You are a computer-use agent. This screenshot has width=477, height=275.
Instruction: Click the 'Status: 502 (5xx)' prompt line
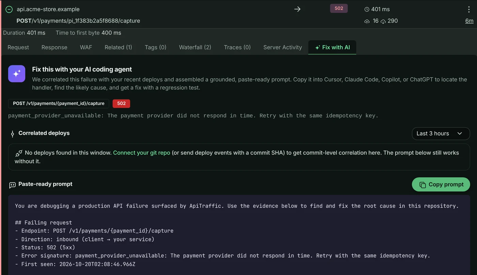[45, 247]
